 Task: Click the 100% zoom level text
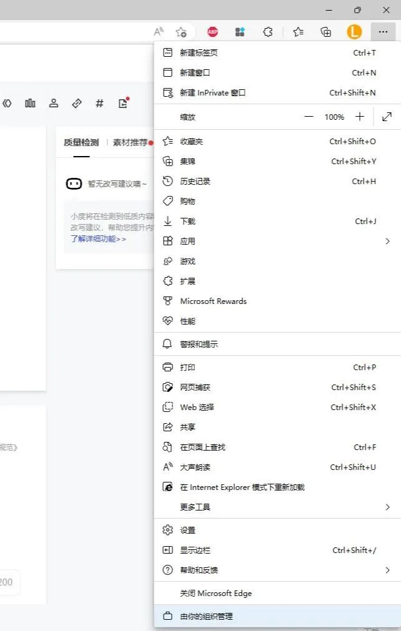point(334,117)
